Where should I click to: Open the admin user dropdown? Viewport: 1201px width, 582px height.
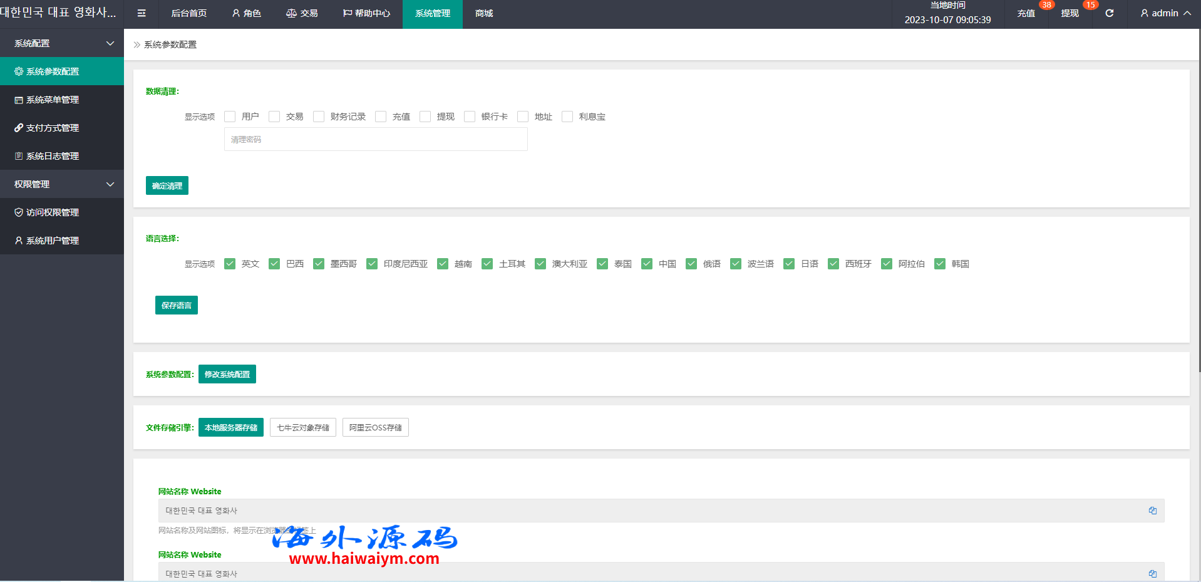coord(1165,13)
